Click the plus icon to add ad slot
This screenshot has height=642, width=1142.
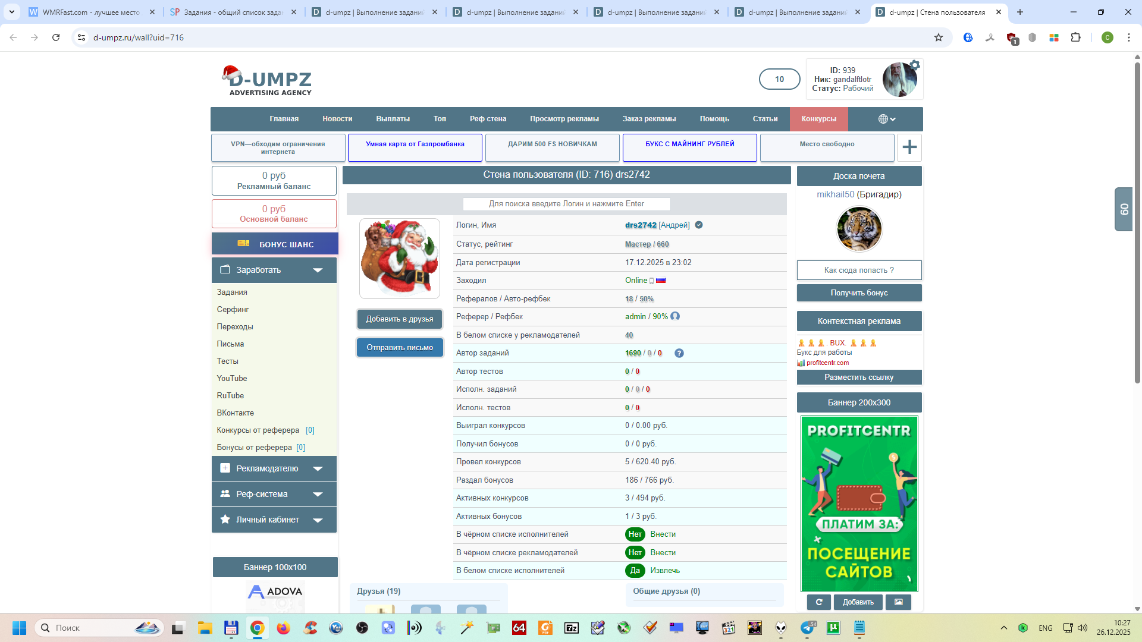909,147
